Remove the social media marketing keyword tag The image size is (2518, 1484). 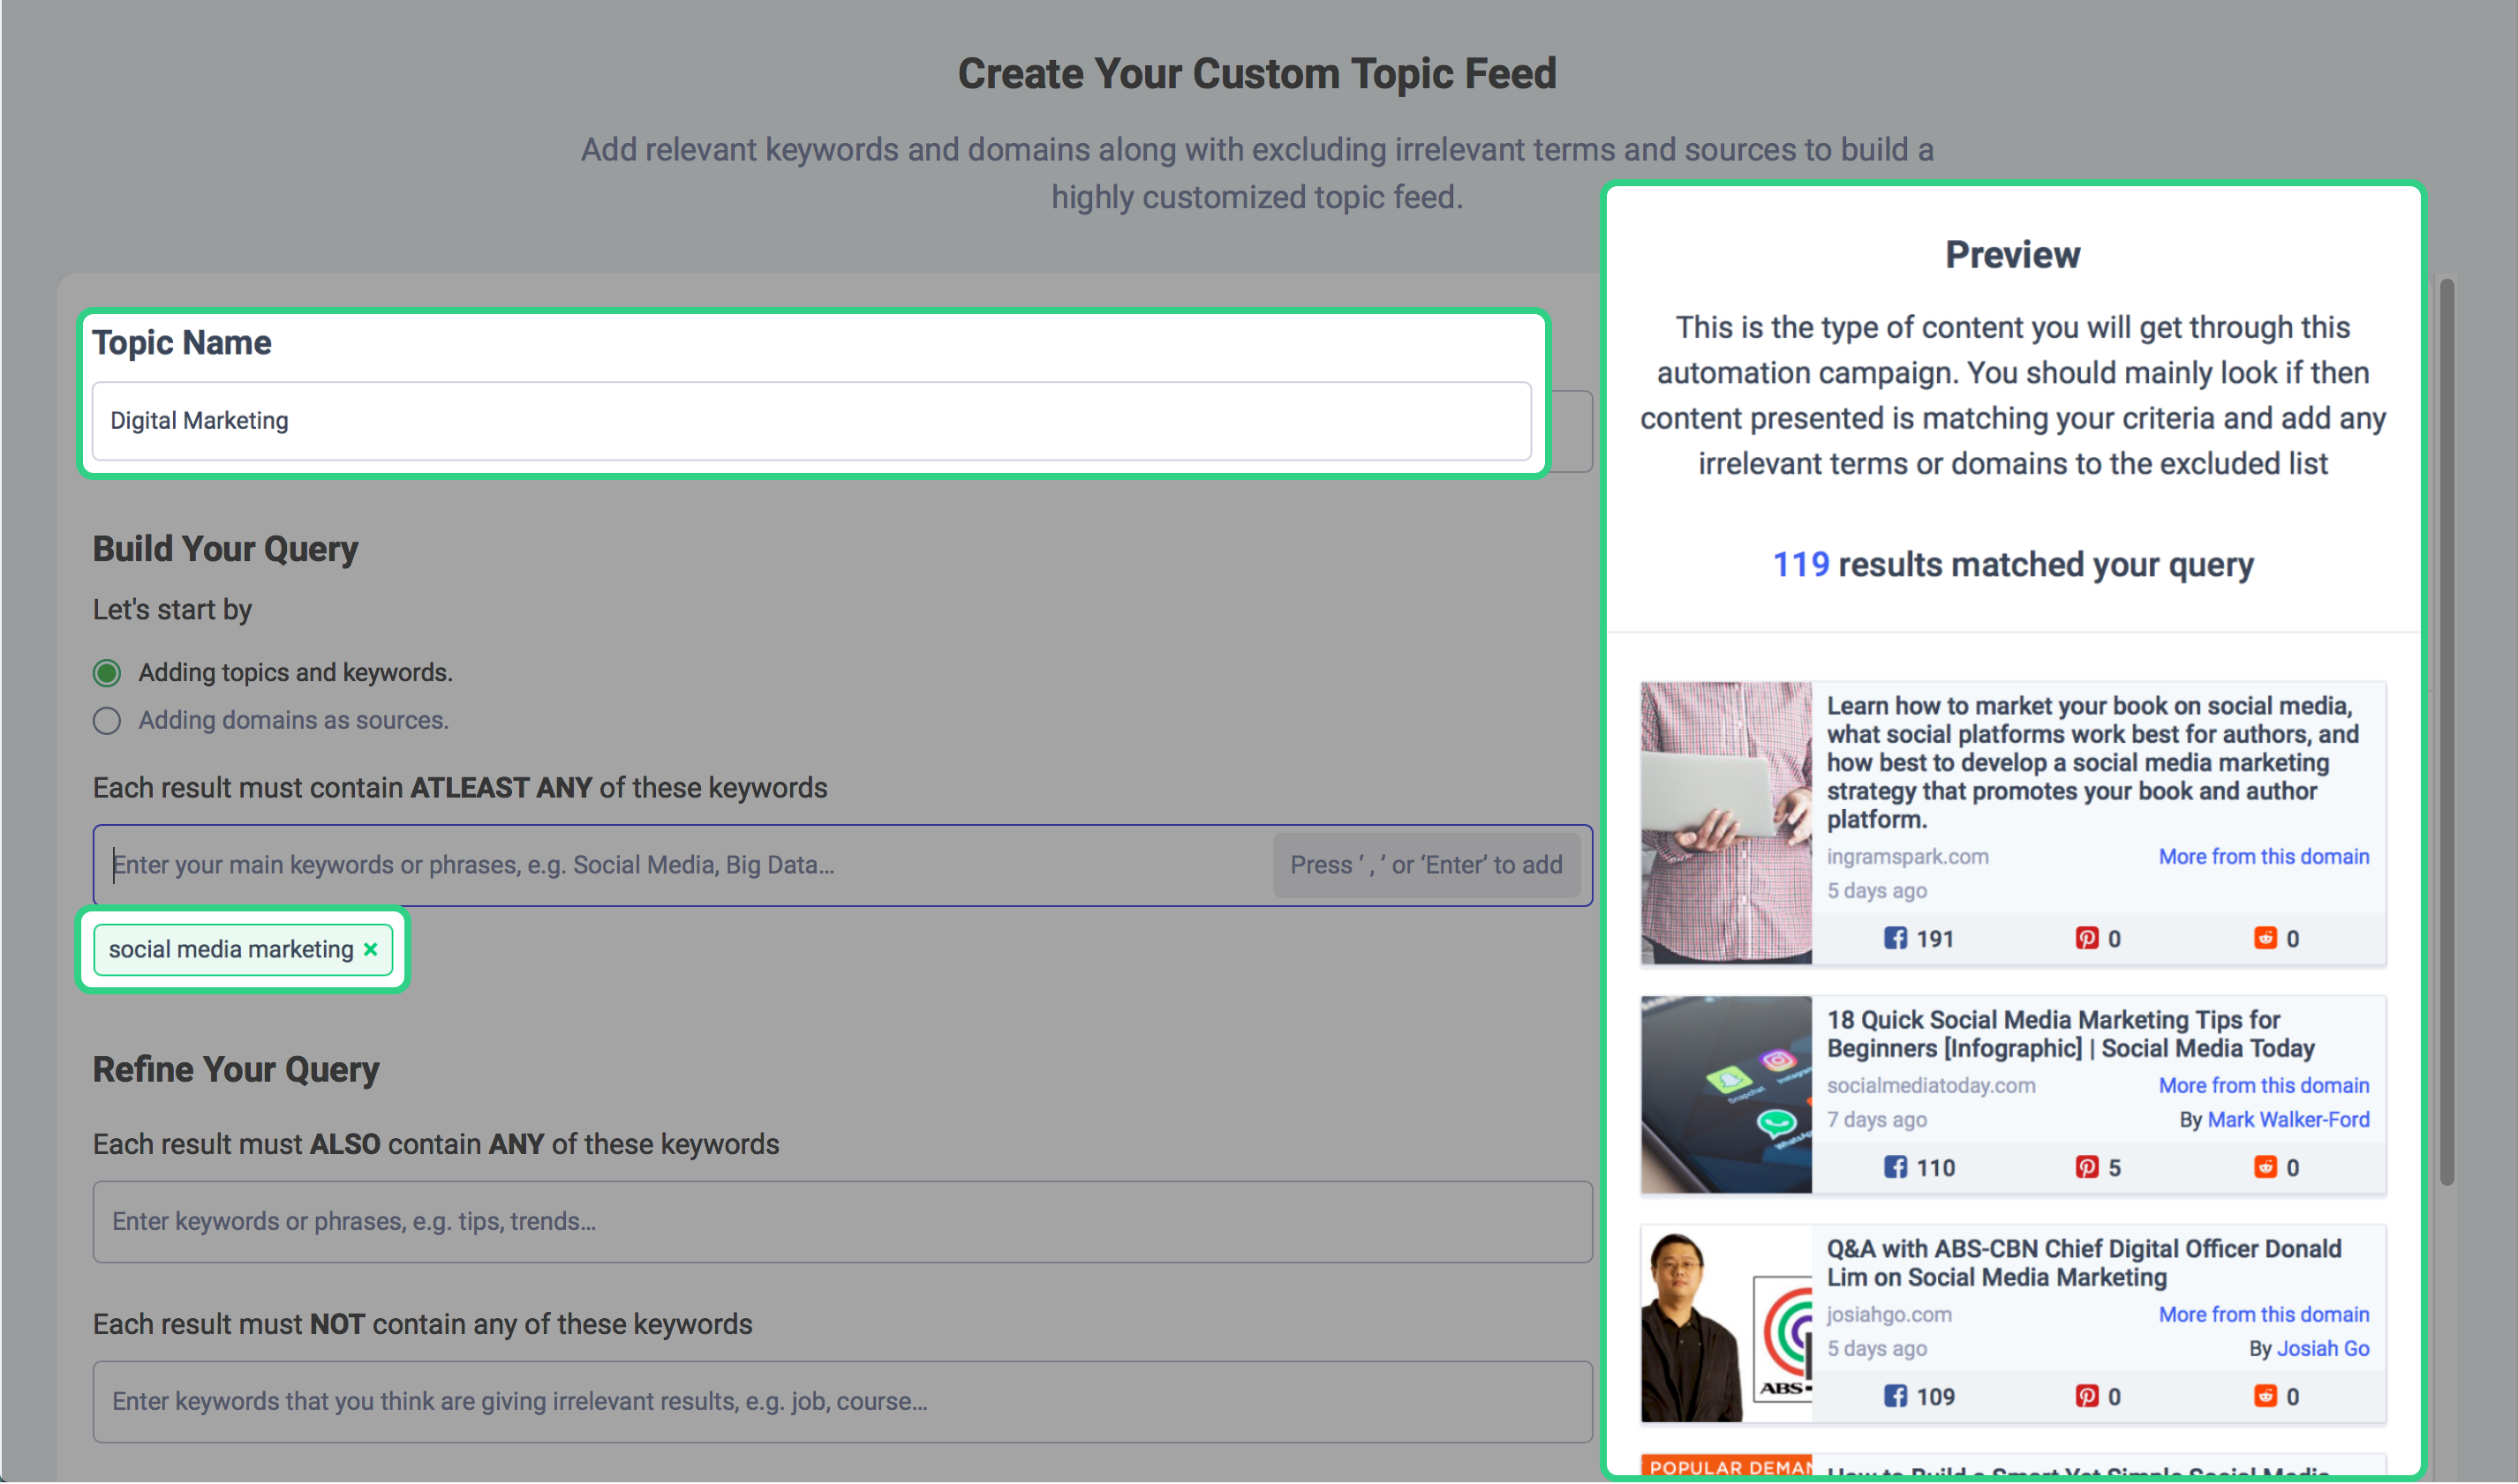tap(370, 950)
